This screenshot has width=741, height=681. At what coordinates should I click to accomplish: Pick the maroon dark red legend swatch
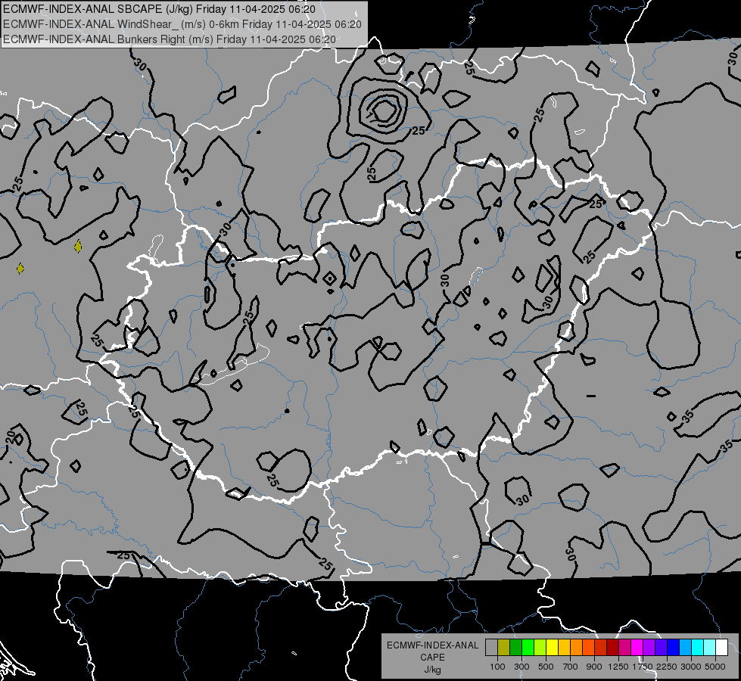[613, 648]
